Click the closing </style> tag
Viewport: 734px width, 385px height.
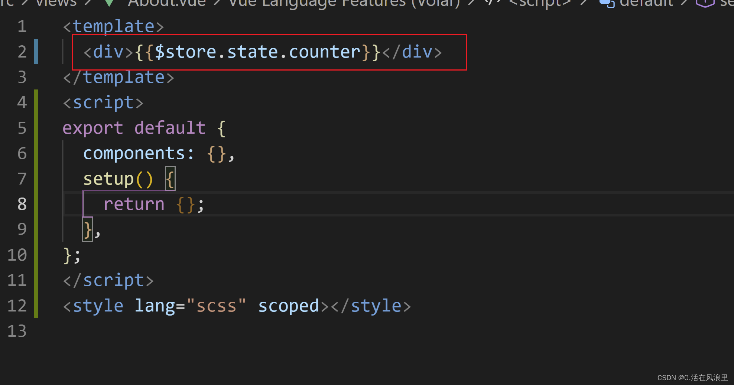(371, 306)
